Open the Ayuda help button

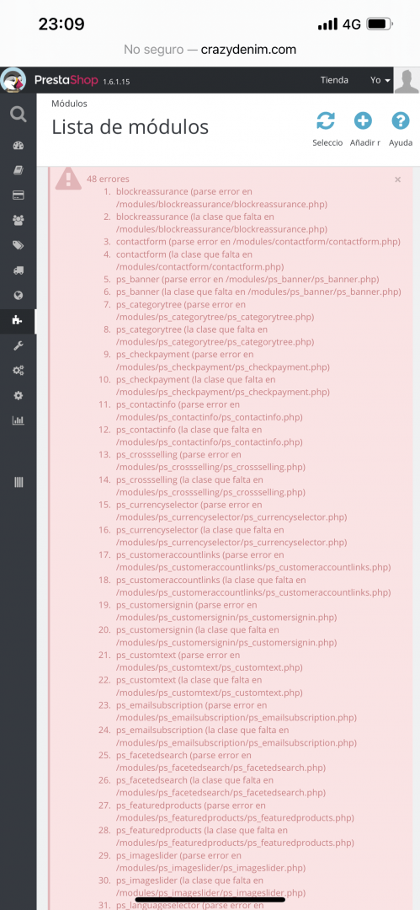click(x=401, y=129)
